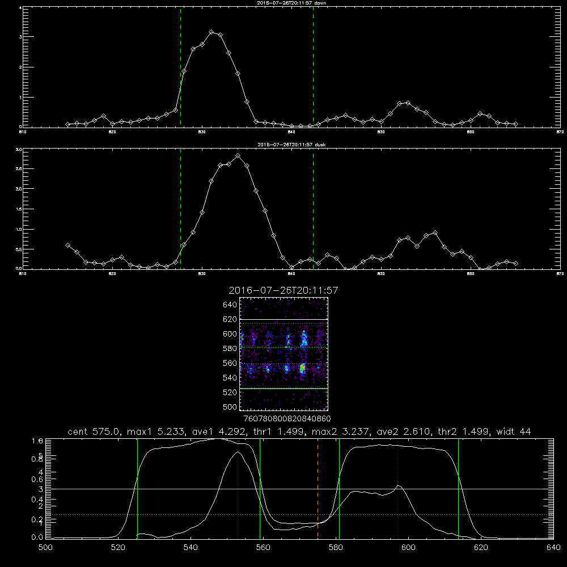Open the dawn/dusk heatmap image

[x=284, y=354]
